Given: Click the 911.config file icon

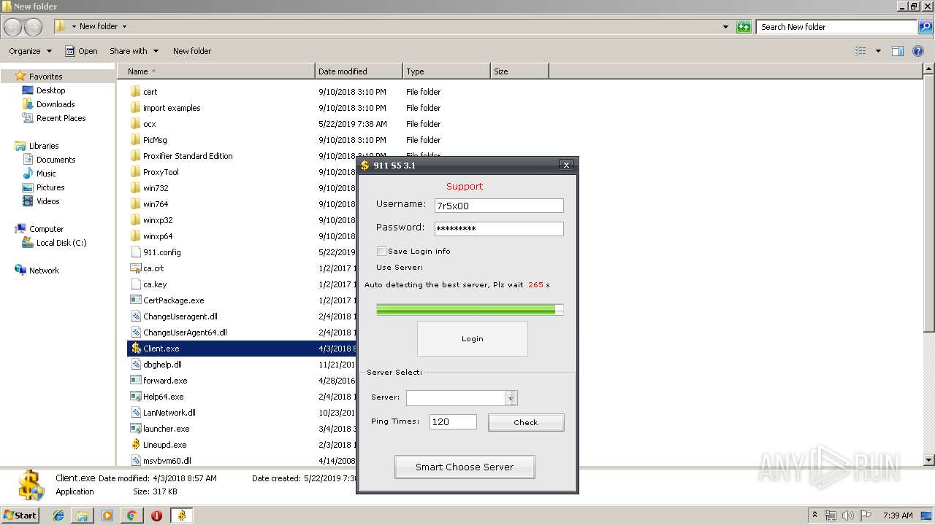Looking at the screenshot, I should (x=136, y=252).
